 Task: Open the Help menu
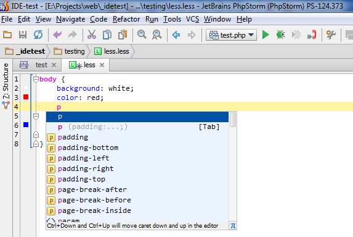click(x=244, y=19)
